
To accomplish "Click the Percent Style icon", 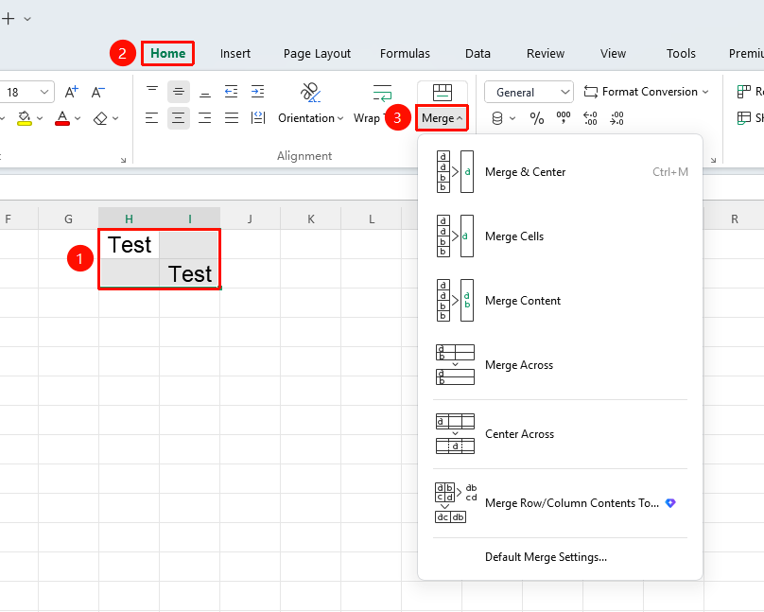I will pyautogui.click(x=536, y=118).
